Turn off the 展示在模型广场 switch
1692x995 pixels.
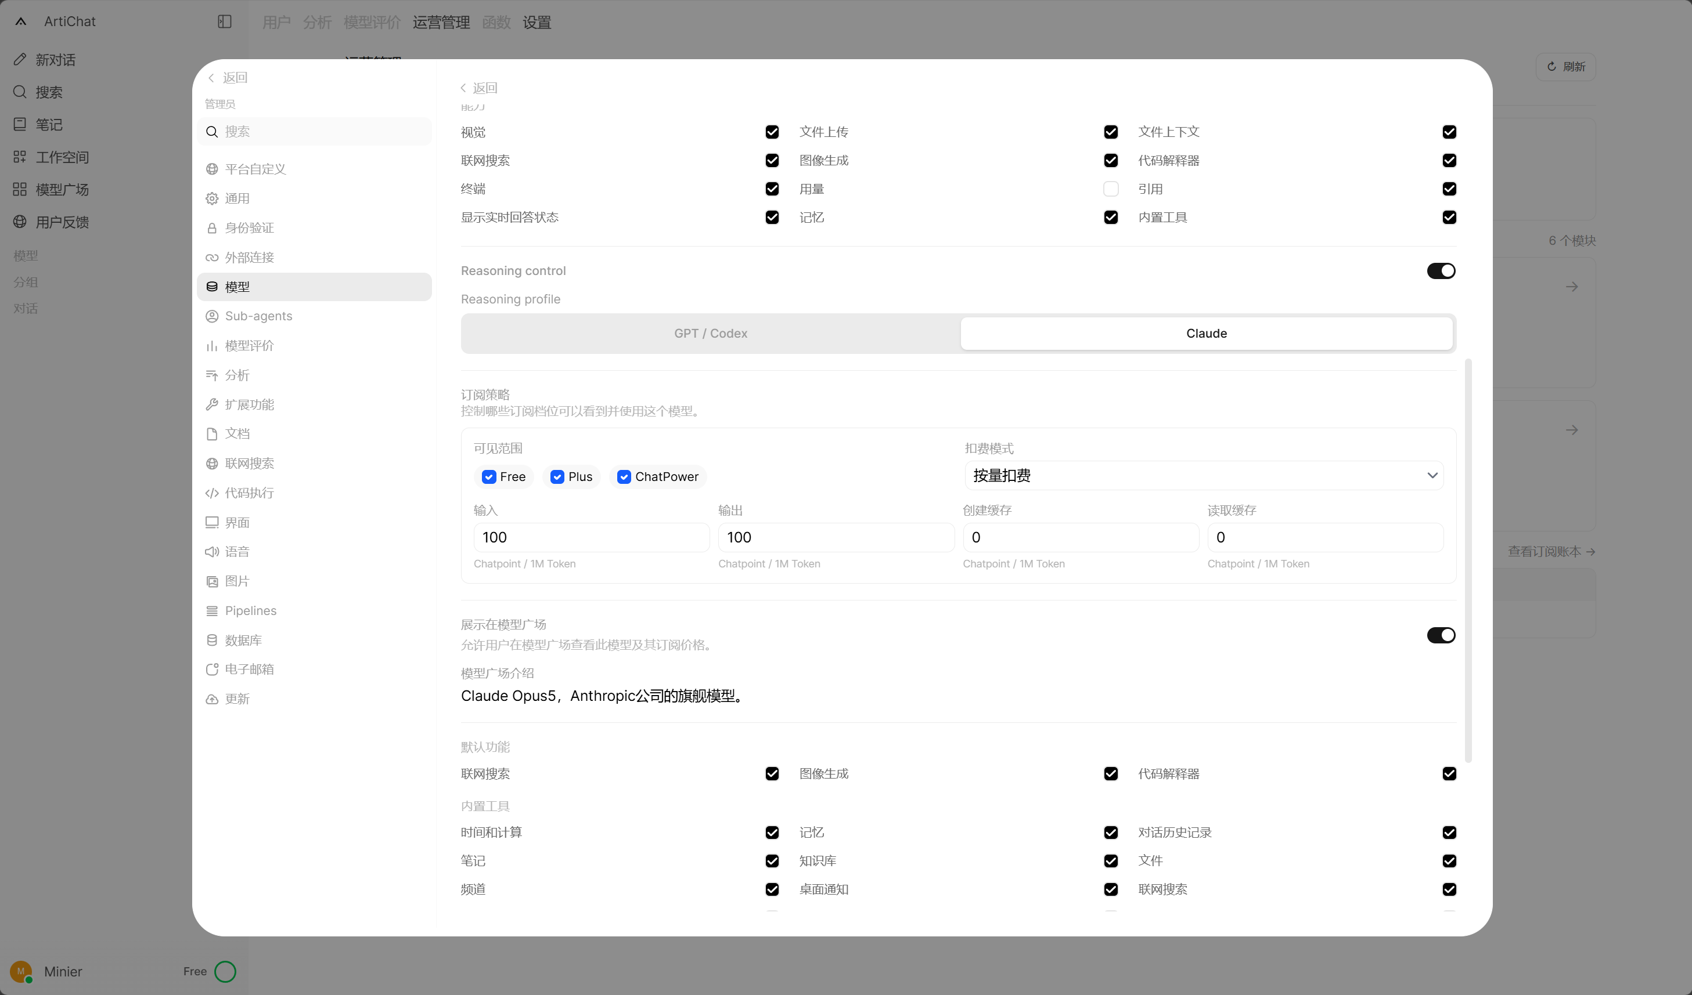[1441, 635]
